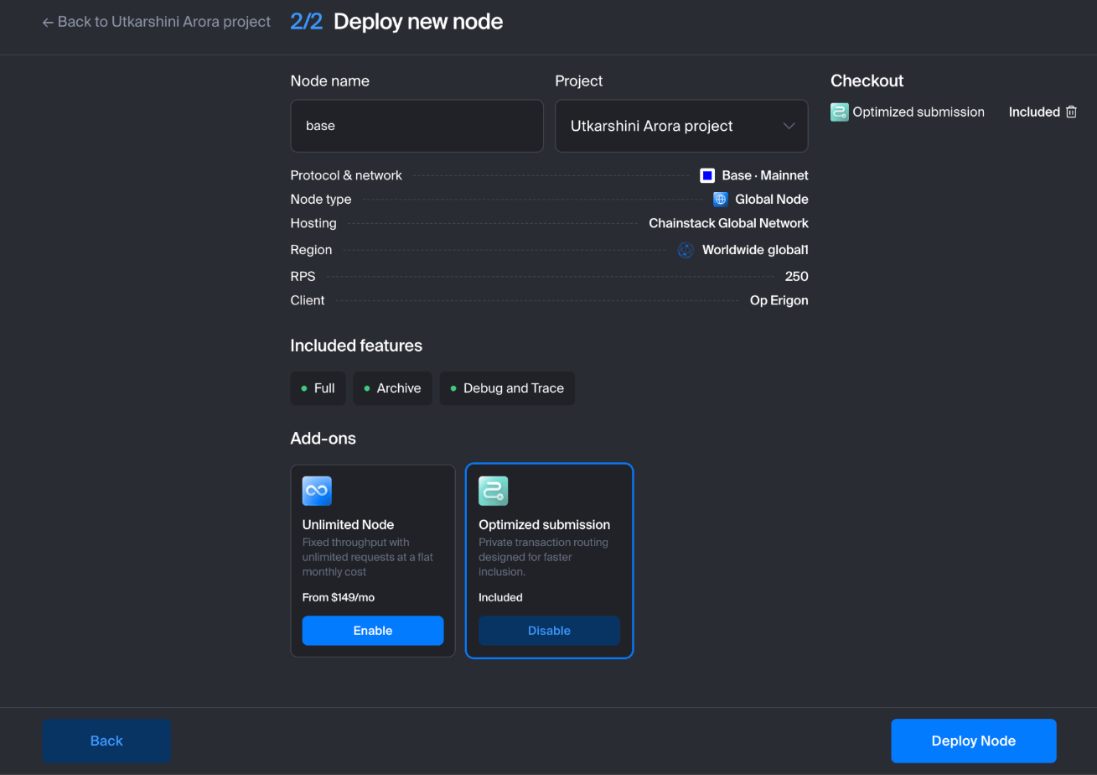Return to Utkarshini Arora project link

pyautogui.click(x=157, y=22)
